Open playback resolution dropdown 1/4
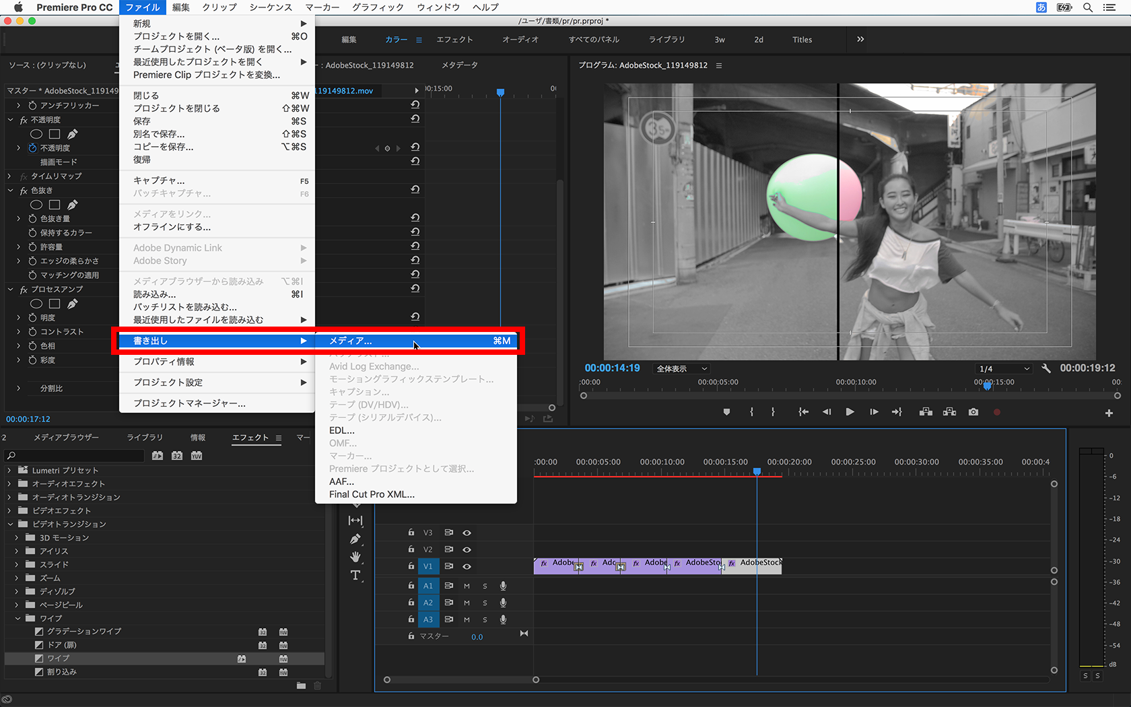The height and width of the screenshot is (707, 1131). [x=1003, y=369]
